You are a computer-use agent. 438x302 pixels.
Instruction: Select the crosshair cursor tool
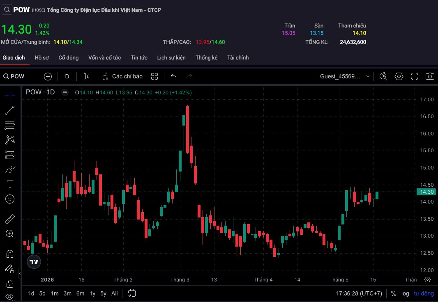click(x=10, y=96)
